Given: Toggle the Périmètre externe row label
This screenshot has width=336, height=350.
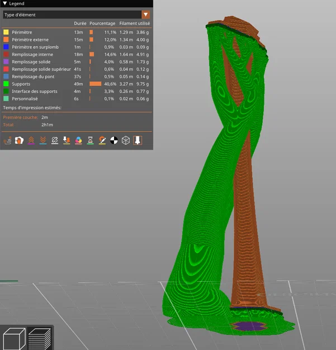Looking at the screenshot, I should point(30,40).
